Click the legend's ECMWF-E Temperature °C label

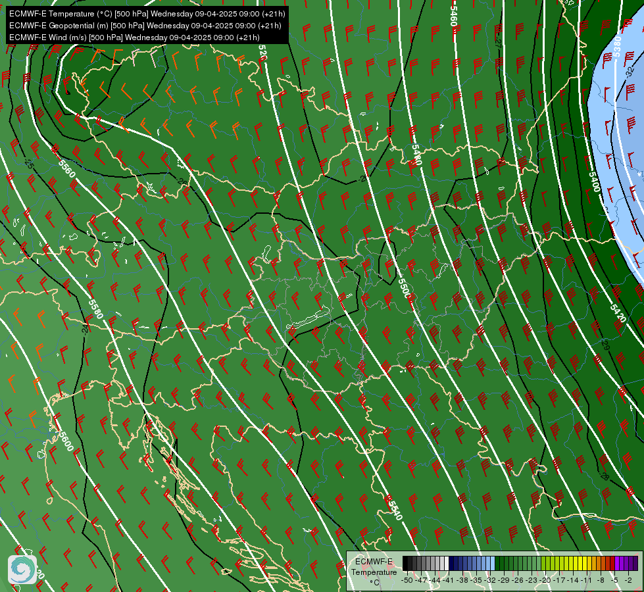(374, 572)
